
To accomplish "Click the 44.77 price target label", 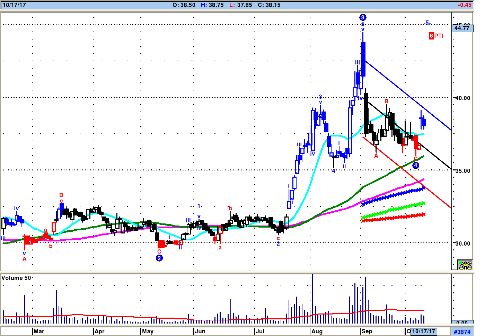I will click(462, 28).
